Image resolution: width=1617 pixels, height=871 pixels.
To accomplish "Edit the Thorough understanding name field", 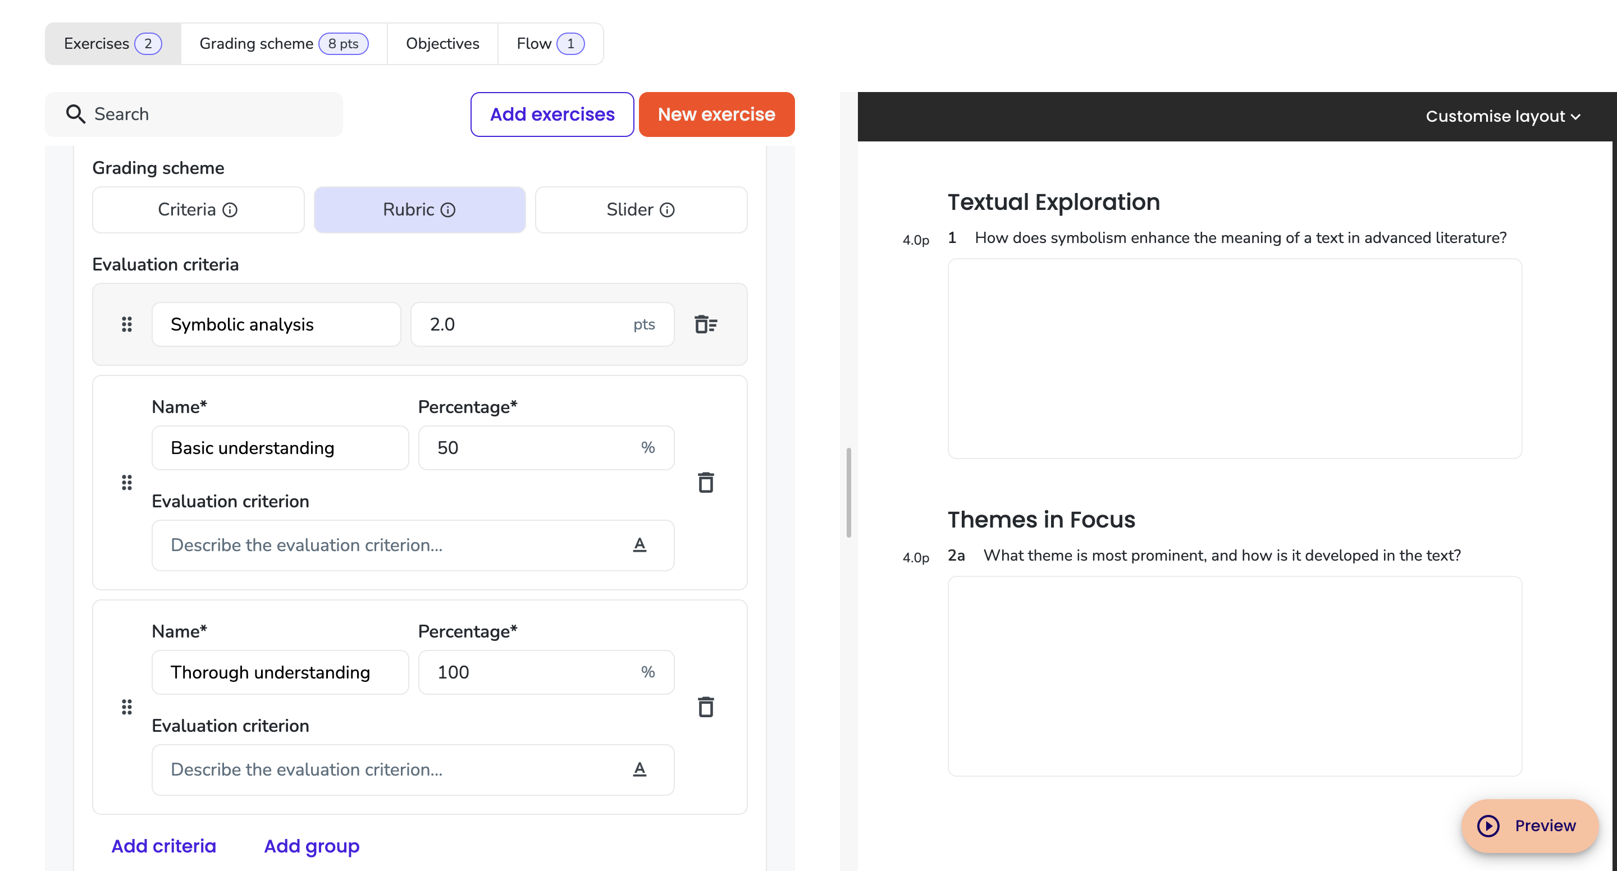I will 280,672.
